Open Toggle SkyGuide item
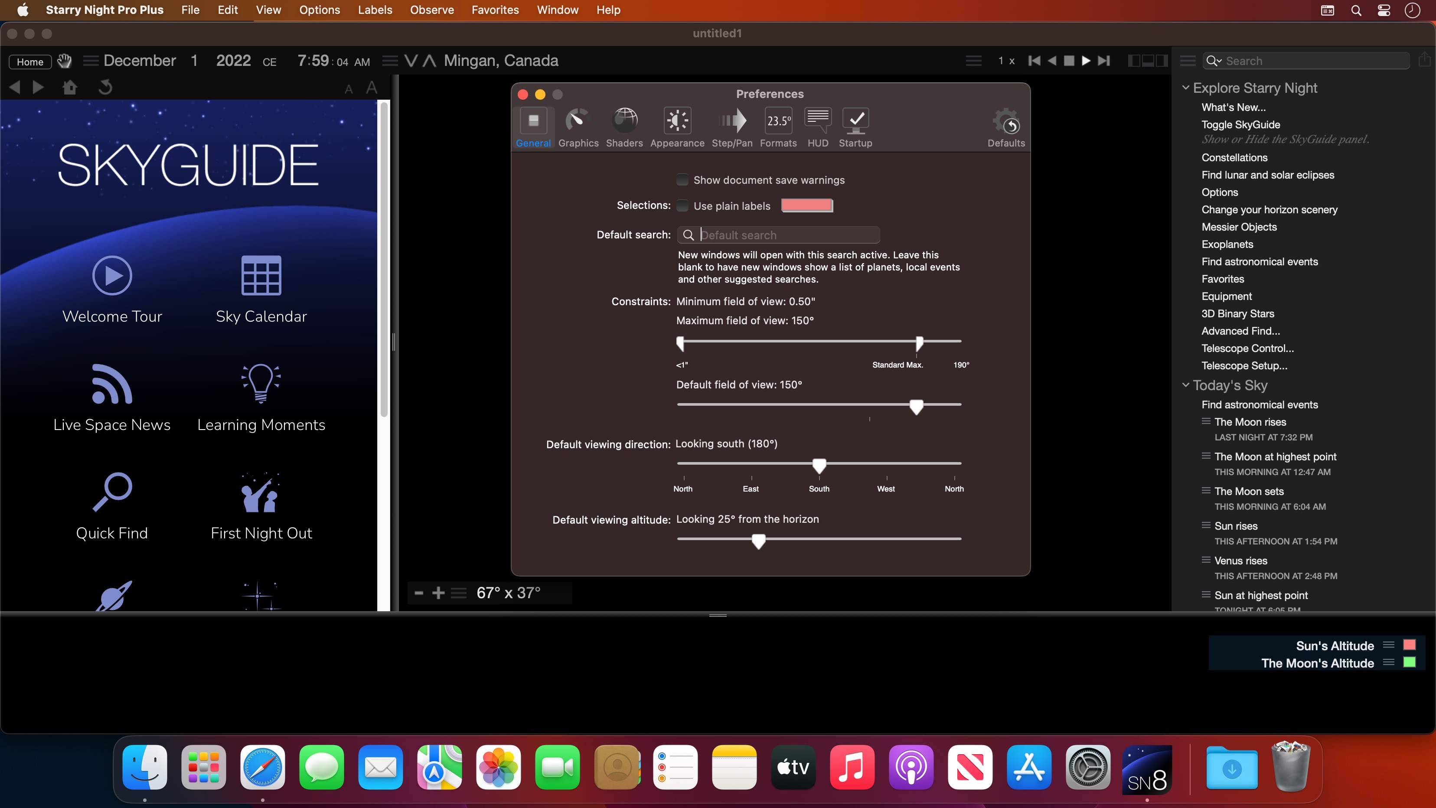 [1240, 124]
